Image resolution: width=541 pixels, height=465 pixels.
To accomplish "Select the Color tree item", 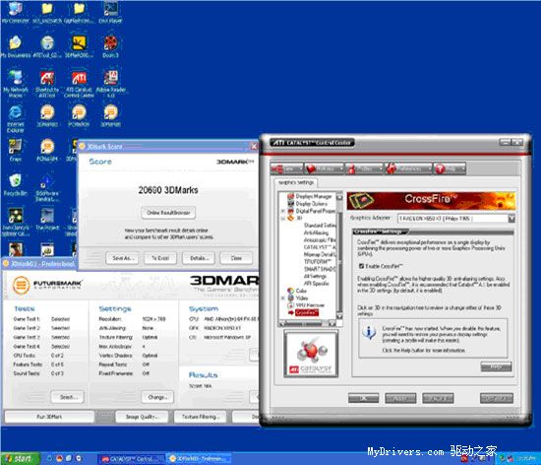I will coord(301,291).
